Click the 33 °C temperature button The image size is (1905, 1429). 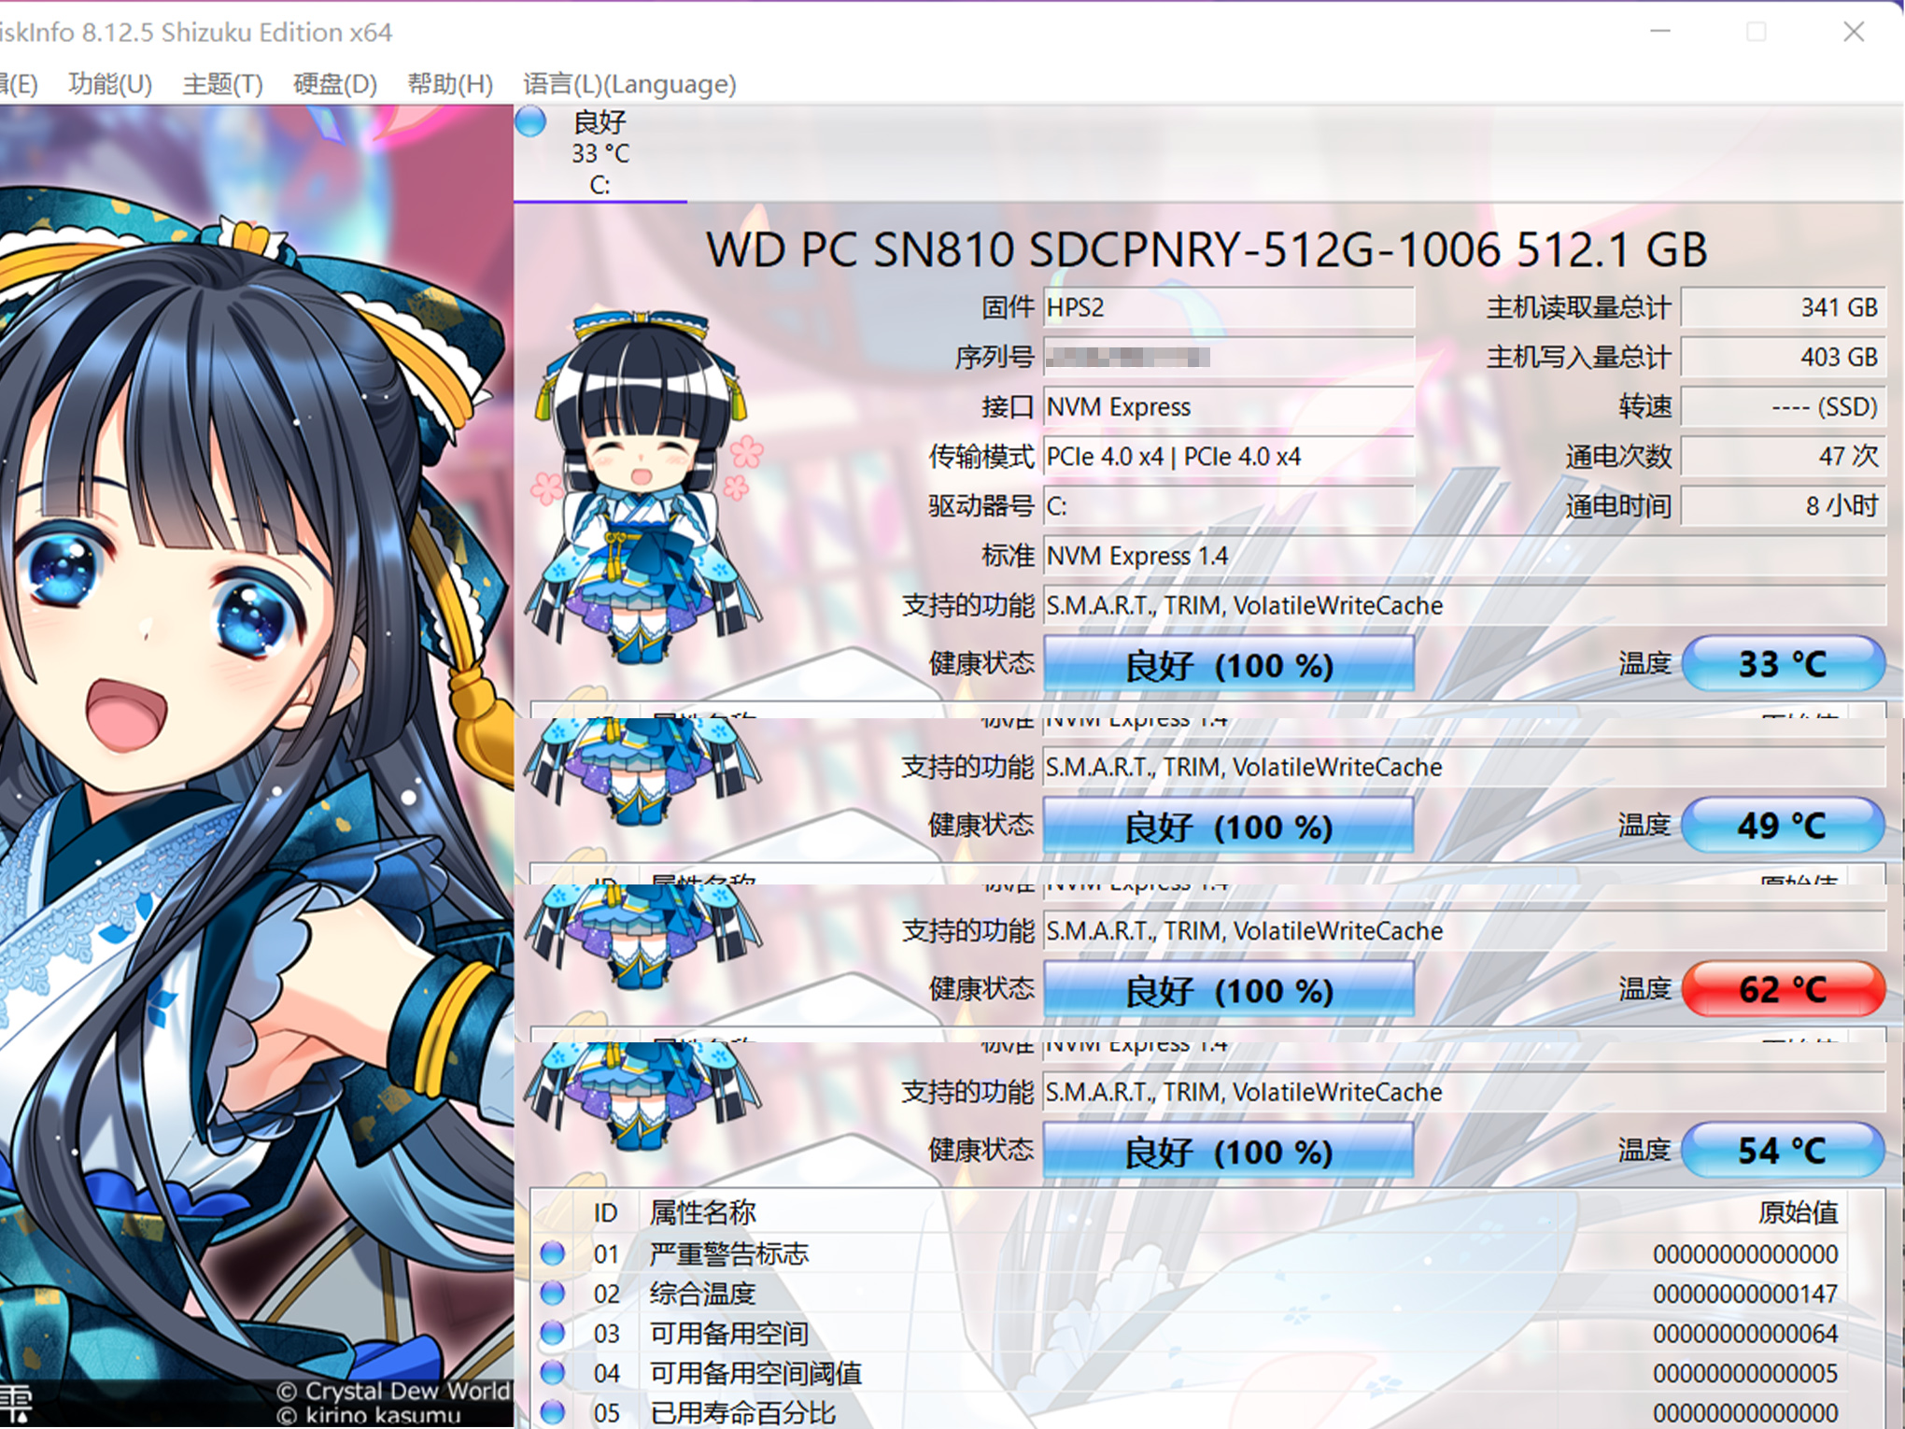click(1784, 664)
